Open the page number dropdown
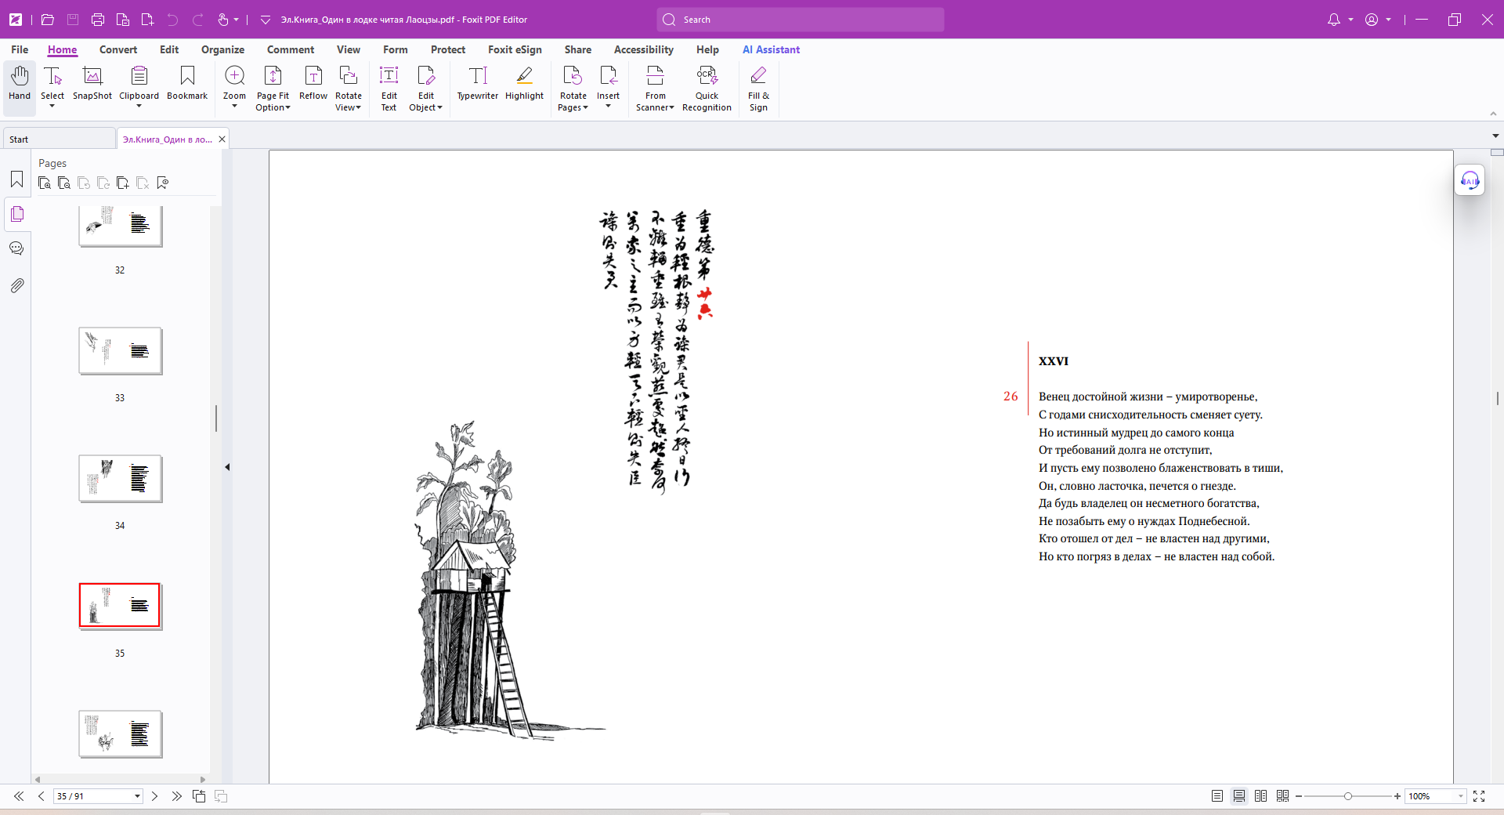Viewport: 1504px width, 815px height. pyautogui.click(x=137, y=796)
